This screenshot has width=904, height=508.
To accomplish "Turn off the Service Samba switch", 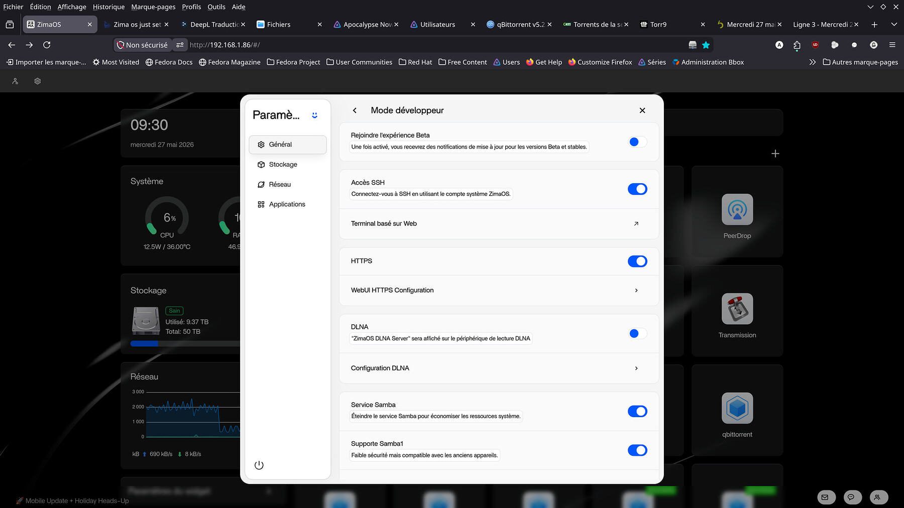I will (637, 411).
